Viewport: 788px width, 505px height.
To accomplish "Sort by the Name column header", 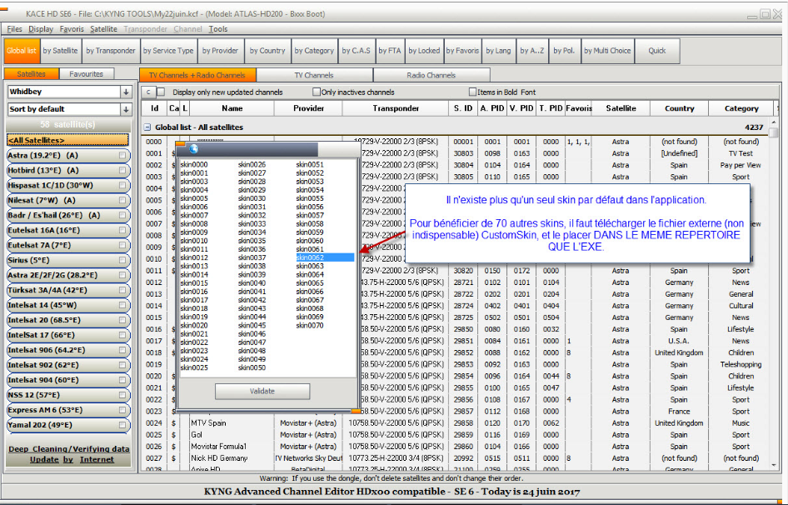I will [x=232, y=108].
